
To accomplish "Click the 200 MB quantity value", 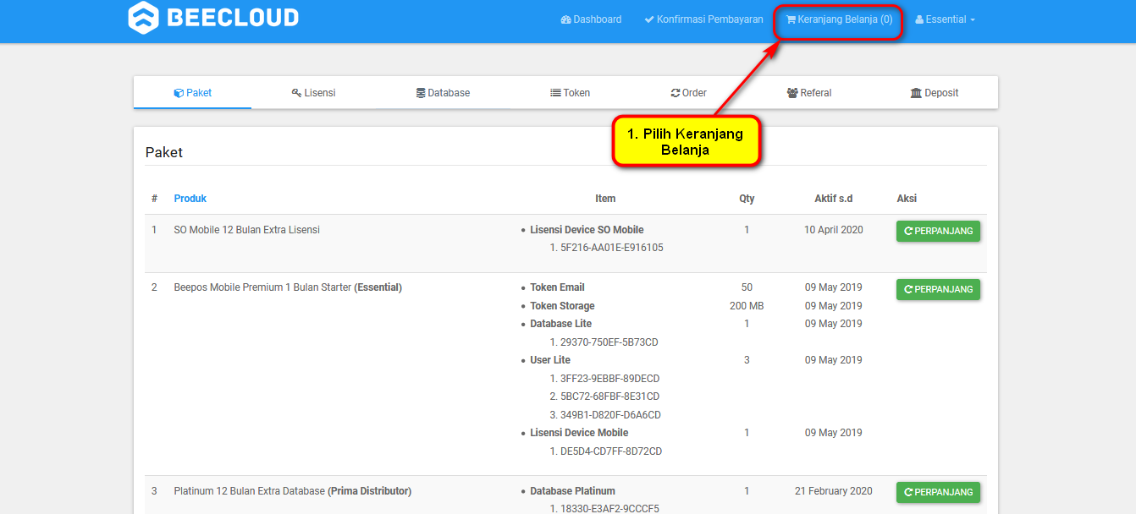I will tap(747, 306).
